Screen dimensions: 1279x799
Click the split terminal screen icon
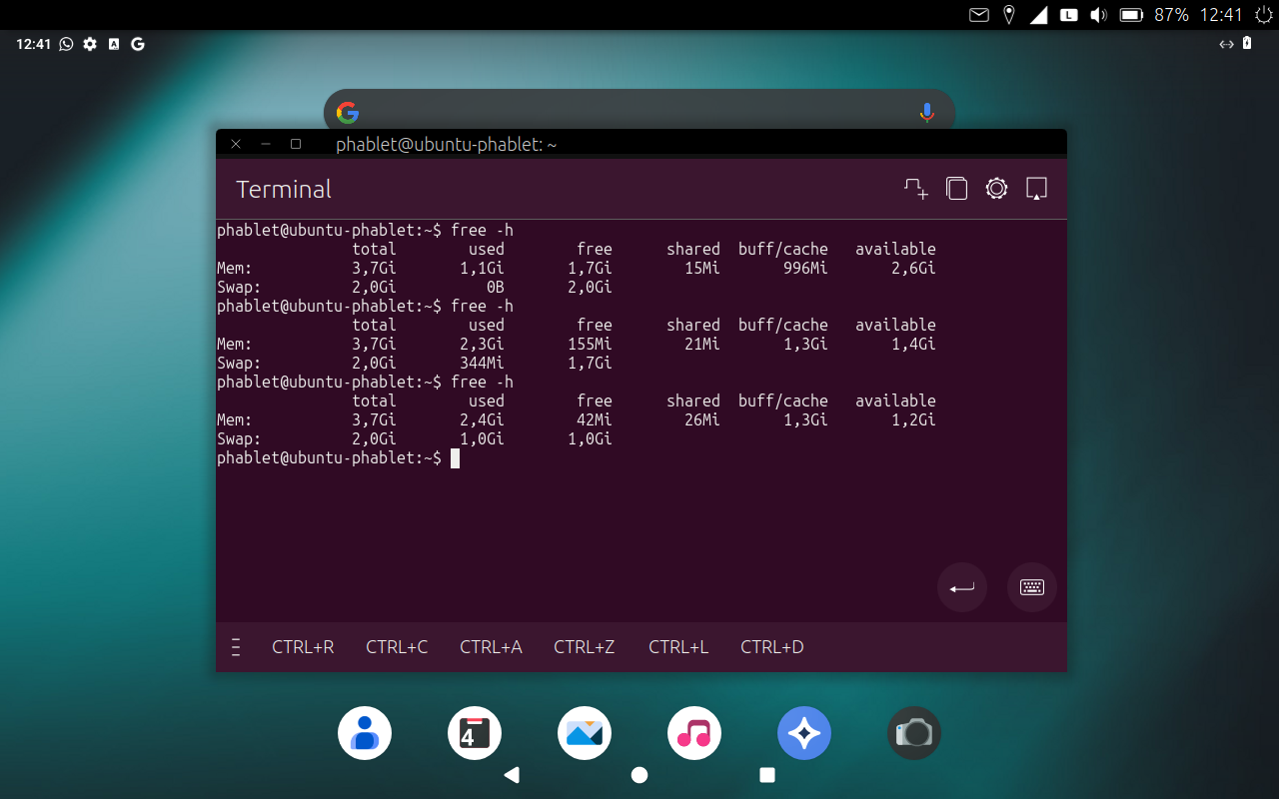[1036, 189]
